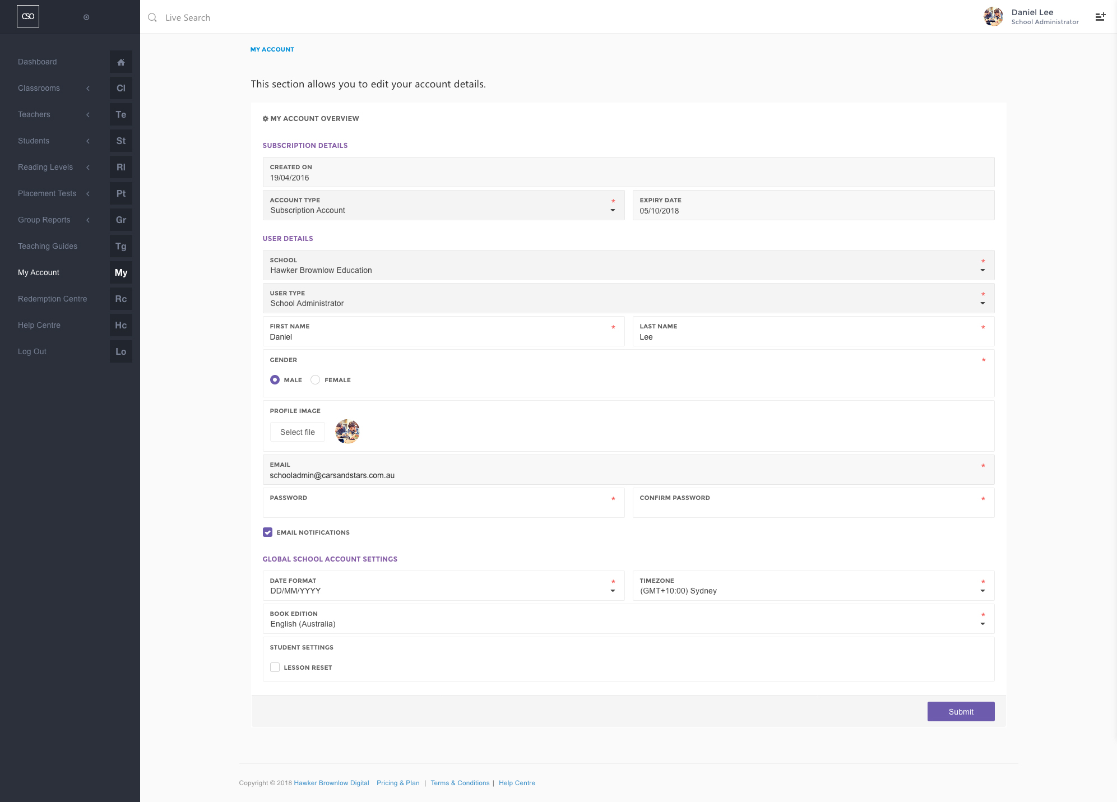Image resolution: width=1117 pixels, height=802 pixels.
Task: Open the Terms & Conditions footer link
Action: 460,783
